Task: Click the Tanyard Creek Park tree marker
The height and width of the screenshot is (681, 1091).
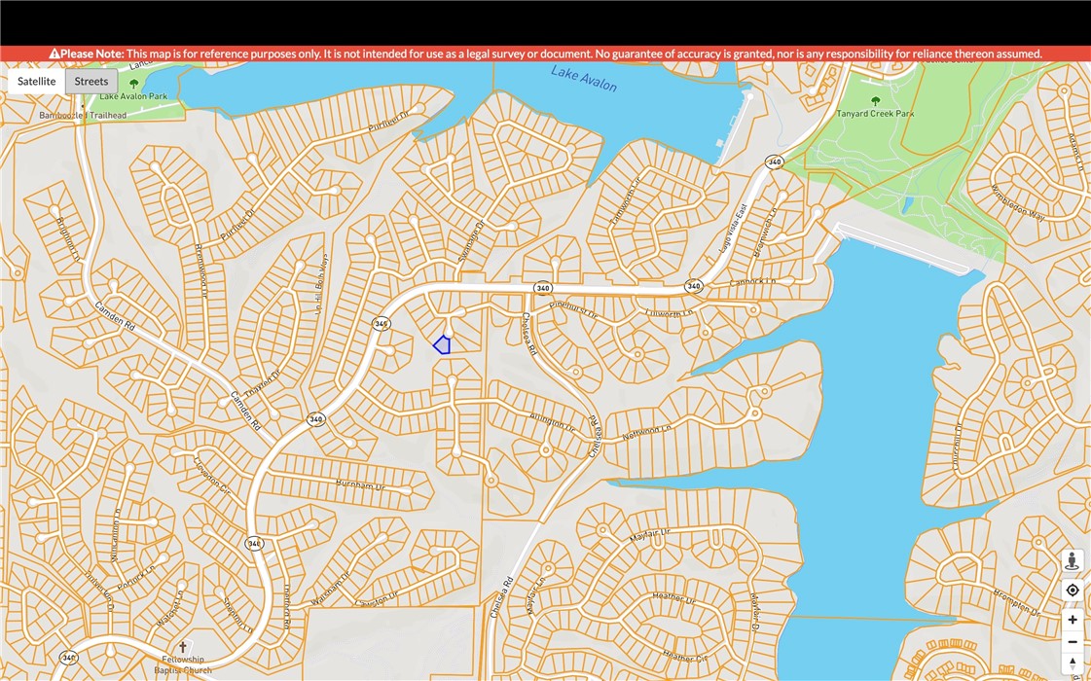Action: (x=875, y=101)
